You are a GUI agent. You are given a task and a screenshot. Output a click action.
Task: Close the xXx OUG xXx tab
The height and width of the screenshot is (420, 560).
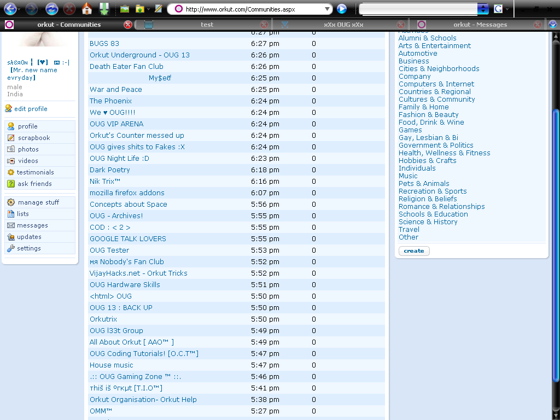401,25
